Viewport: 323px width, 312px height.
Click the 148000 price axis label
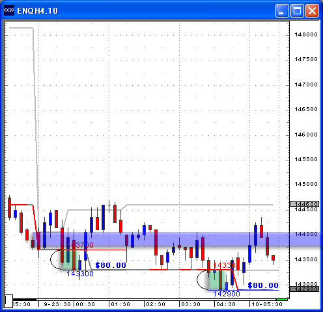pos(306,34)
